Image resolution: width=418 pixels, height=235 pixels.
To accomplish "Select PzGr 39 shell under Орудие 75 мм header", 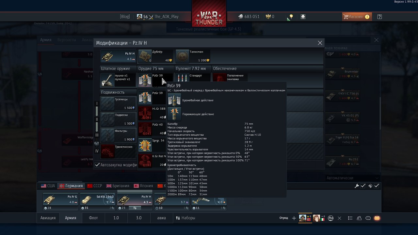I will click(x=155, y=80).
